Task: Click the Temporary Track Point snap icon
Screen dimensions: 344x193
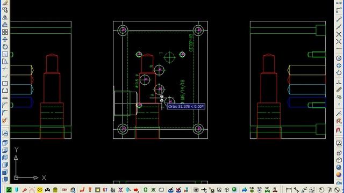Action: tap(339, 3)
